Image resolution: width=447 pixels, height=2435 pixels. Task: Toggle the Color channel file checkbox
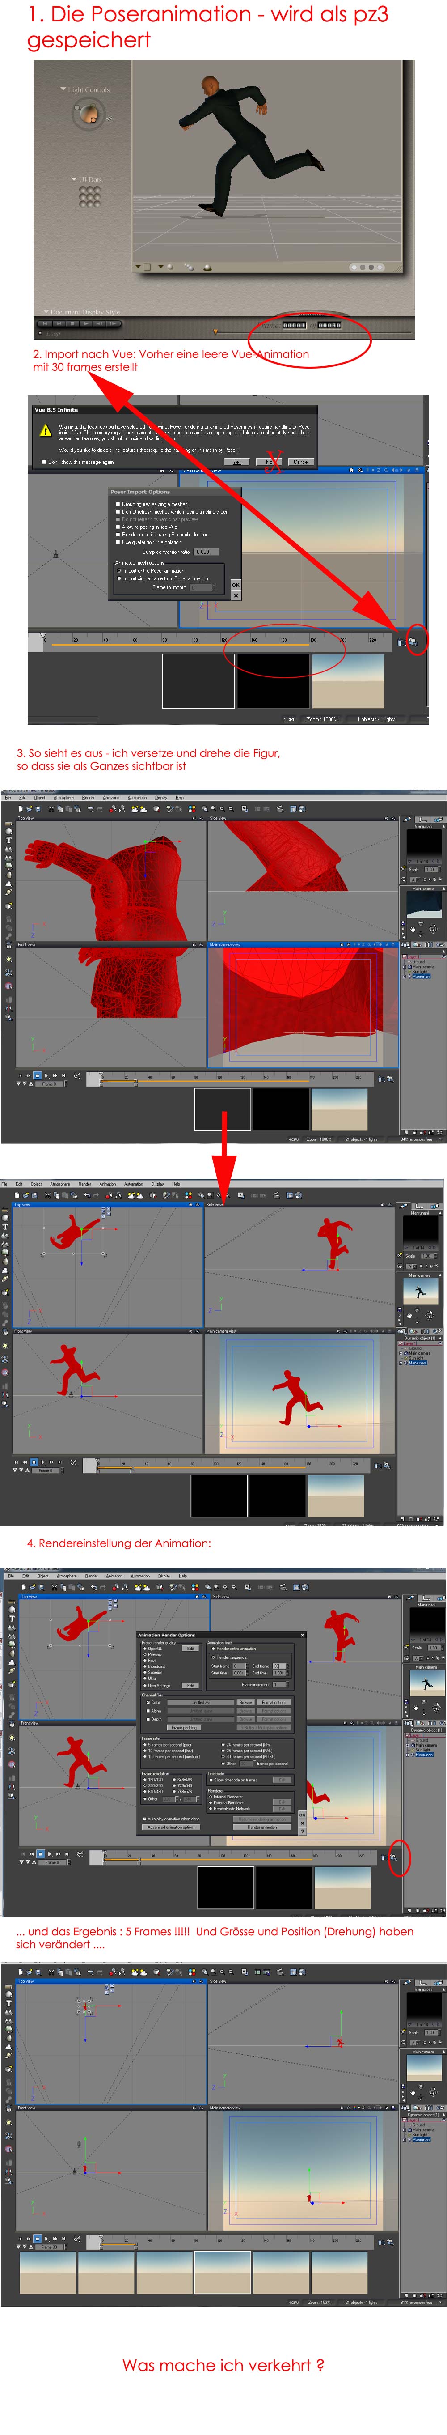tap(148, 1702)
